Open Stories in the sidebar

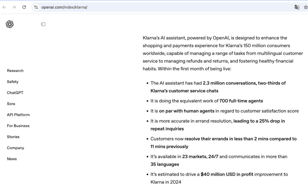[x=13, y=137]
